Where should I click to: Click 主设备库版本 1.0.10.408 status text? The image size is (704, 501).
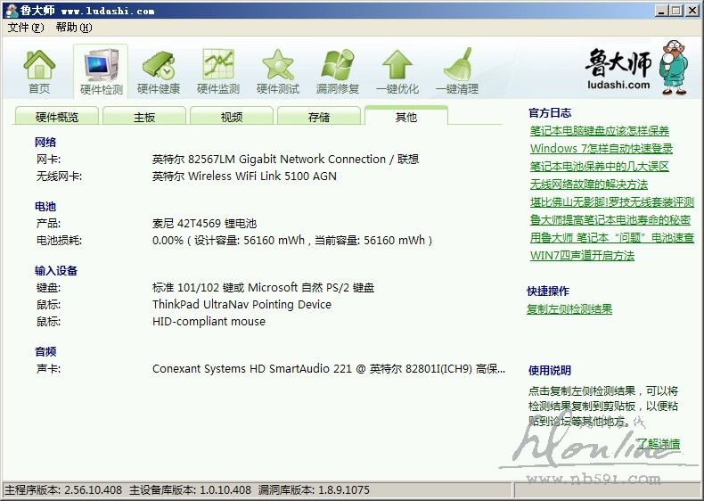tap(190, 489)
